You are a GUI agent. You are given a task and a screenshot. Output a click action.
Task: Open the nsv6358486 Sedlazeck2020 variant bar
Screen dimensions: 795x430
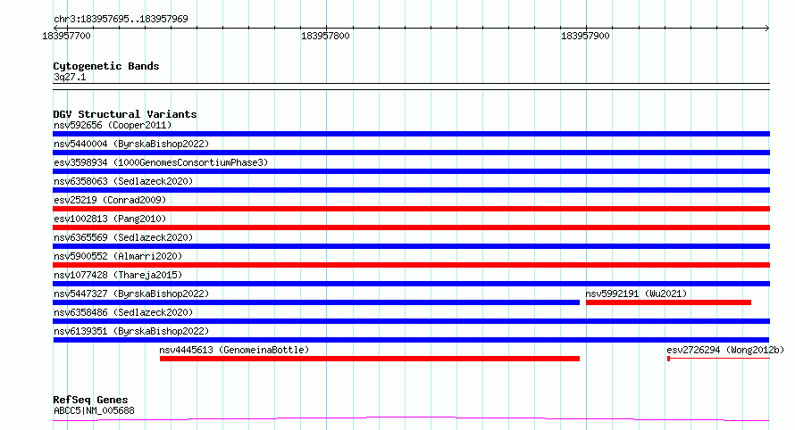click(x=411, y=321)
